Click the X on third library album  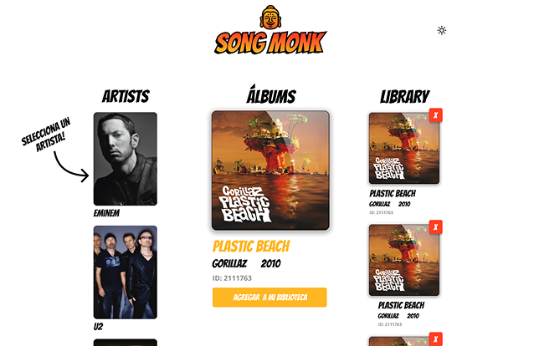point(435,339)
